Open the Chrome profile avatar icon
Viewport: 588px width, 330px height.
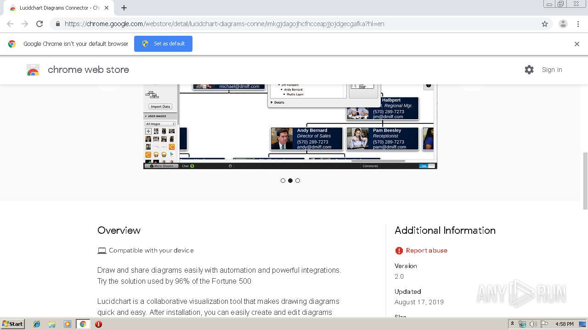coord(563,24)
